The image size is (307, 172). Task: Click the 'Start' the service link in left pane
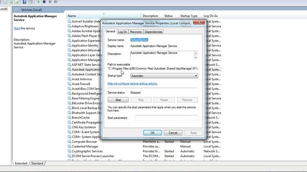[x=17, y=28]
